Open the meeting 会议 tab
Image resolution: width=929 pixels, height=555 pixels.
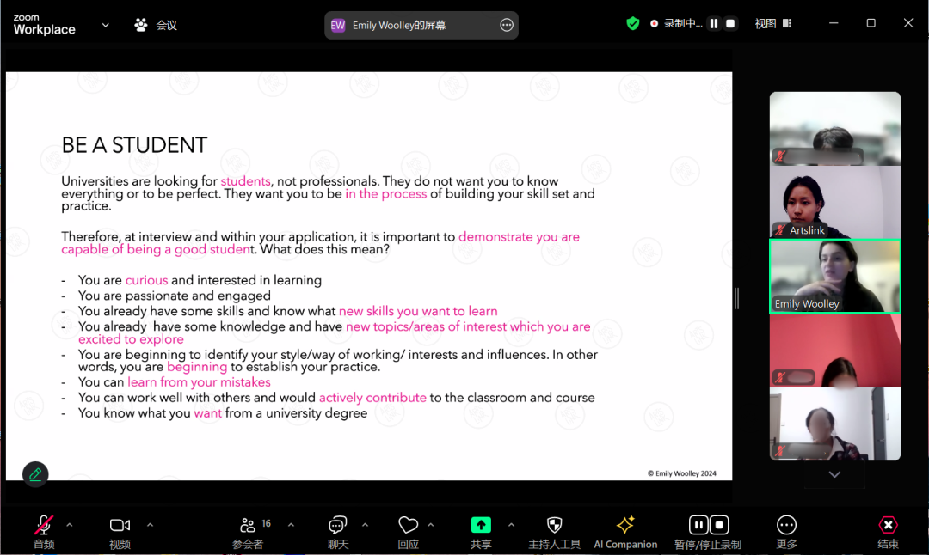tap(156, 25)
